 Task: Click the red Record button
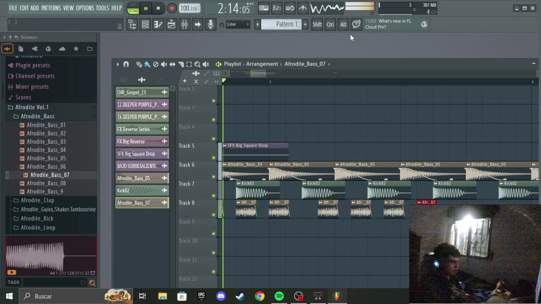[x=172, y=8]
